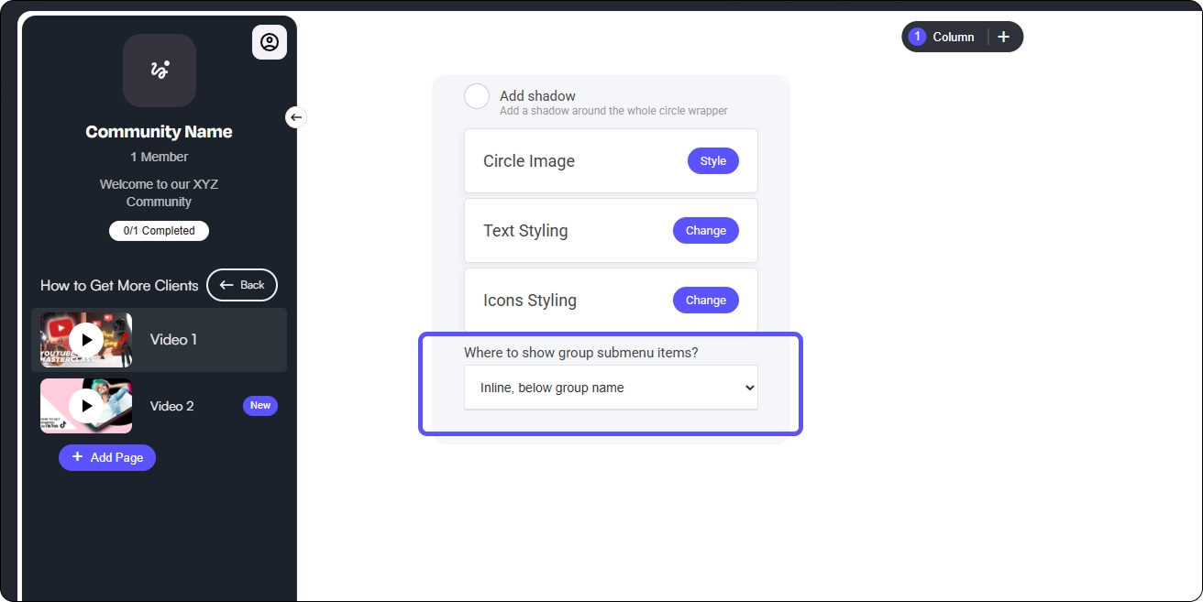Click the Back button
This screenshot has height=602, width=1203.
[242, 285]
